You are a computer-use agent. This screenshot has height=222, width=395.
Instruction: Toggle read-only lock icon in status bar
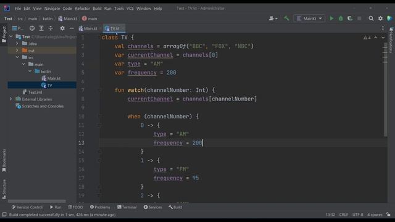click(x=388, y=215)
